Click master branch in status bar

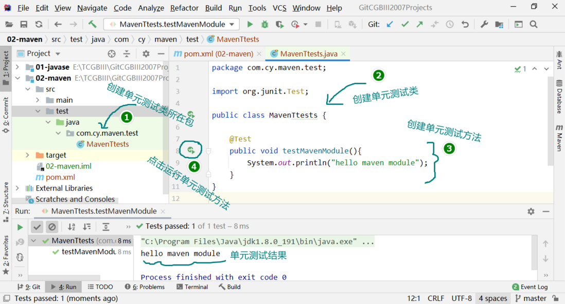[x=531, y=298]
